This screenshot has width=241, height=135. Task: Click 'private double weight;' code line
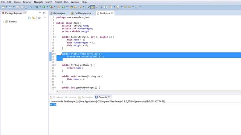coord(76,31)
